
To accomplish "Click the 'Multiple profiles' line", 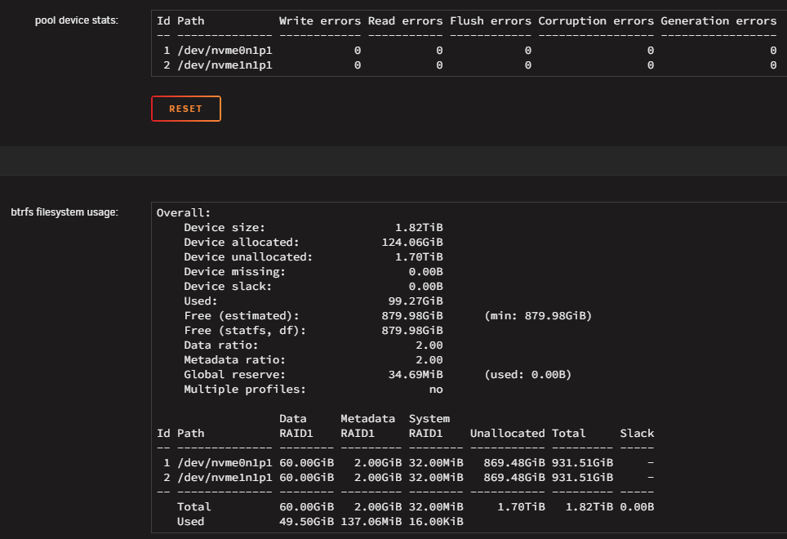I will pos(313,390).
